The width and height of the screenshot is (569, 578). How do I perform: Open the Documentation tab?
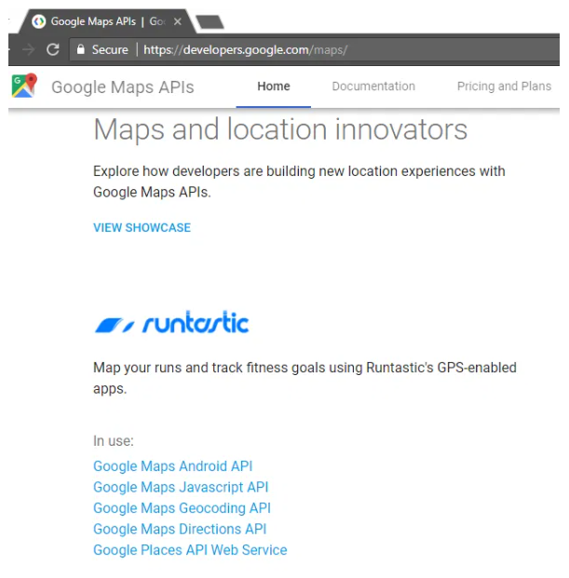point(373,87)
